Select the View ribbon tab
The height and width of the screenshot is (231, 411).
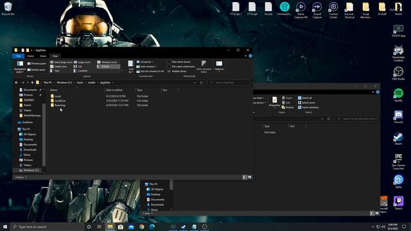point(55,56)
